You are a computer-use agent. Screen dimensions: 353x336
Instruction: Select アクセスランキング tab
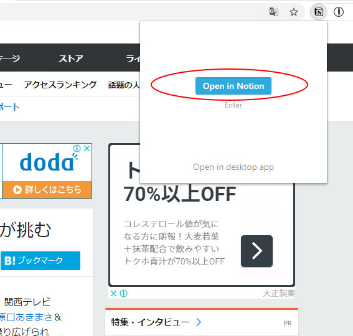[x=60, y=85]
